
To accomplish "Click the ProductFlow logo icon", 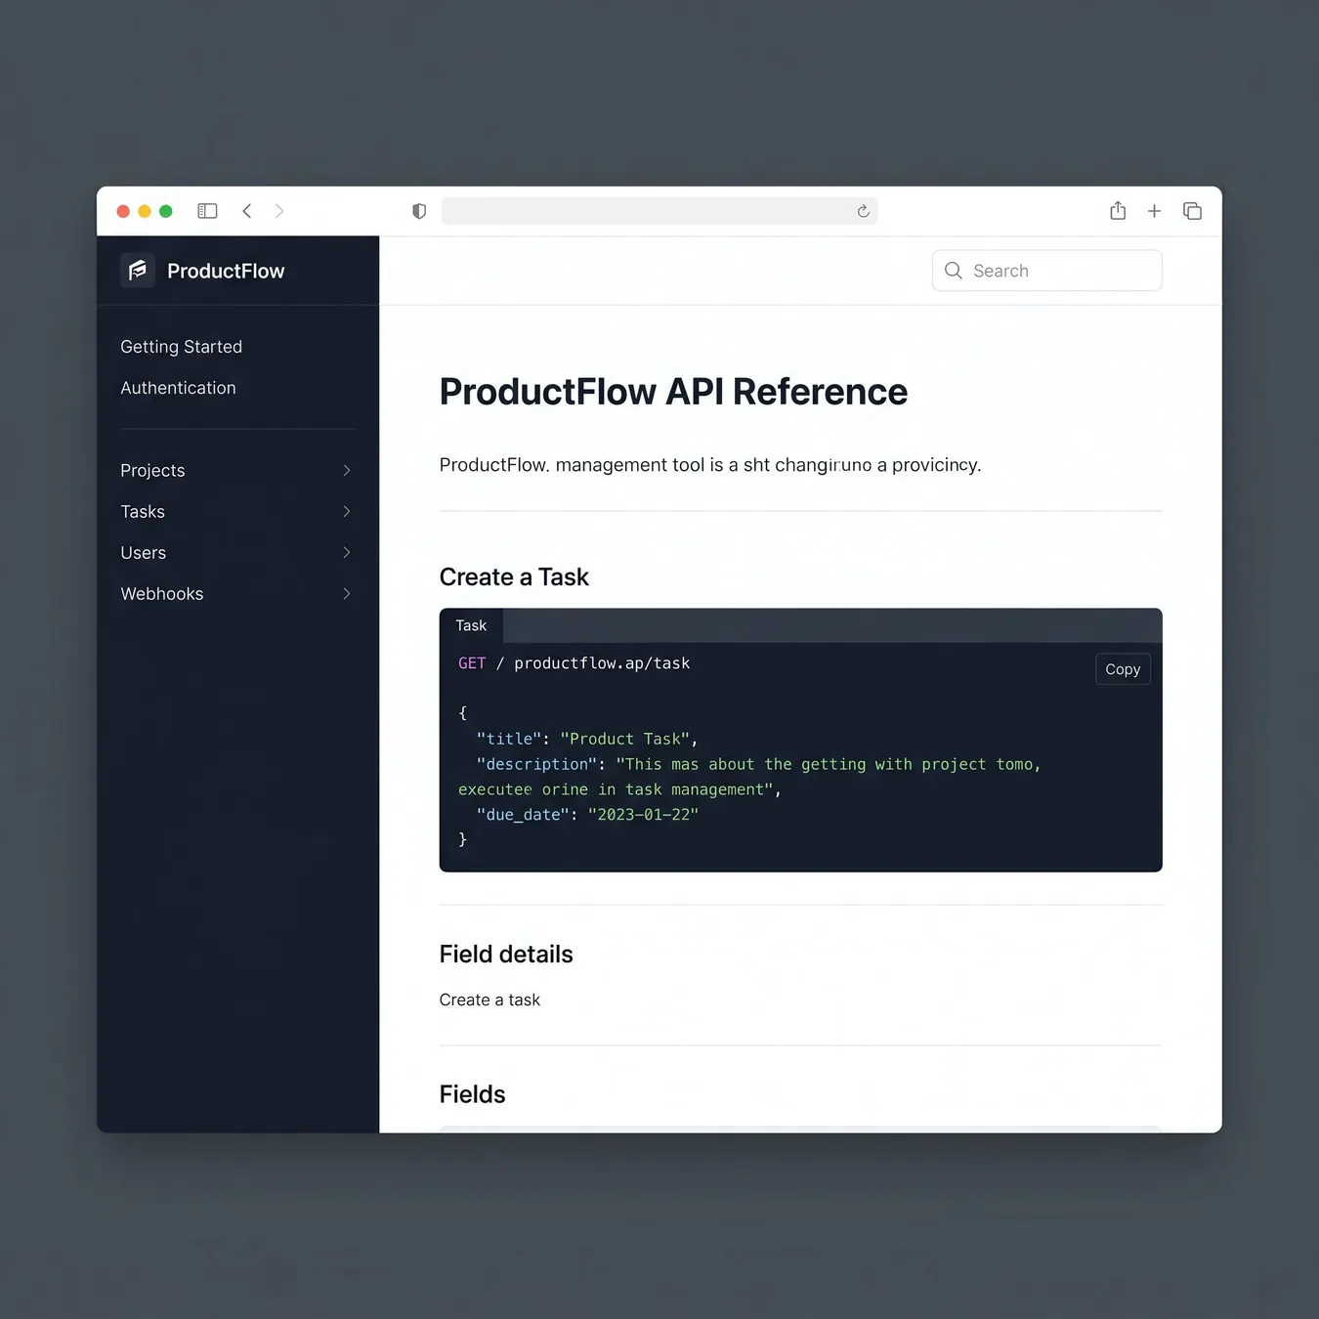I will [x=138, y=271].
